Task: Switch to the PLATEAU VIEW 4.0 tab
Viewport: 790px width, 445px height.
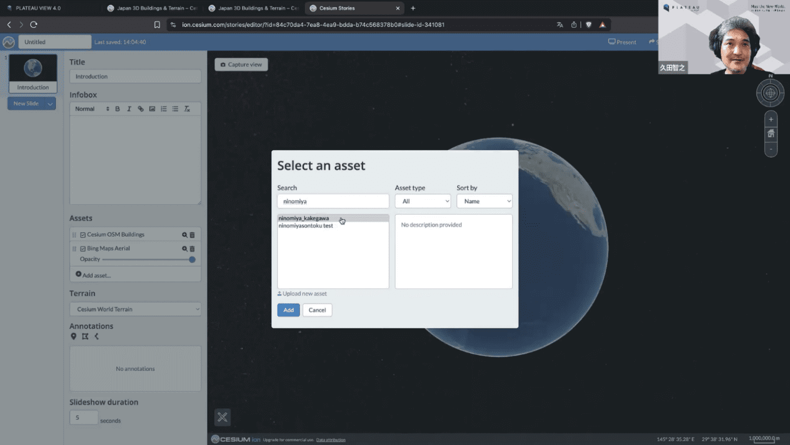Action: pos(38,8)
